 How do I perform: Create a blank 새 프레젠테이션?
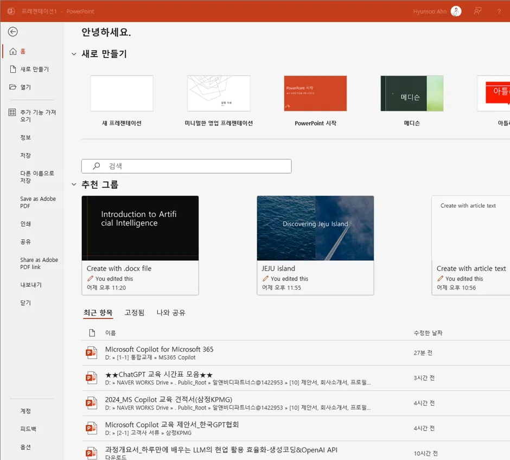122,93
